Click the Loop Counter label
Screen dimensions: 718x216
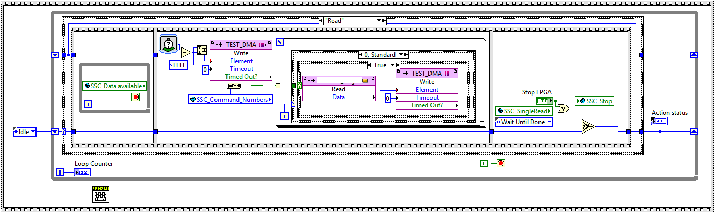[94, 164]
